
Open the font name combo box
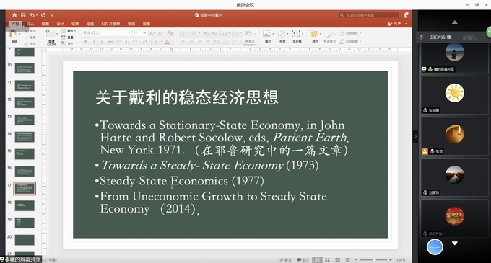pos(106,33)
